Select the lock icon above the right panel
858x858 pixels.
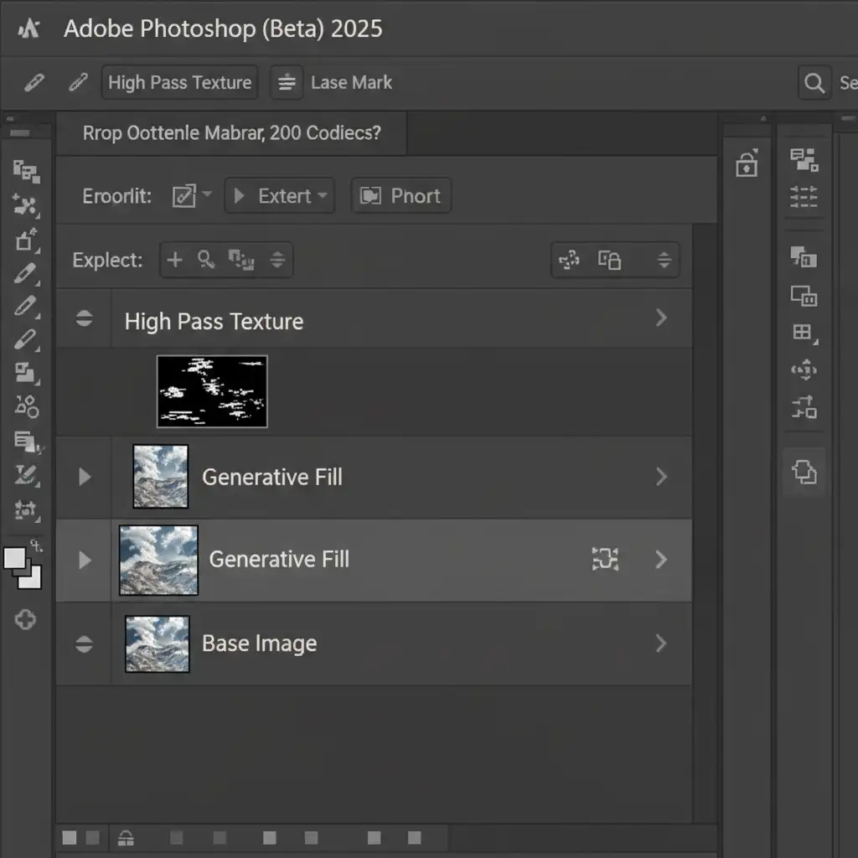coord(746,164)
